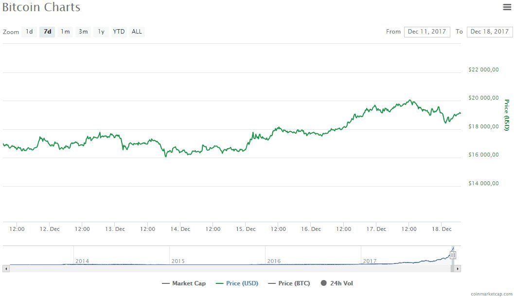Toggle Market Cap series in legend
Screen dimensions: 514x298
click(x=184, y=283)
